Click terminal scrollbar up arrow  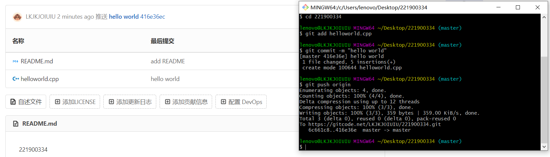pyautogui.click(x=544, y=17)
